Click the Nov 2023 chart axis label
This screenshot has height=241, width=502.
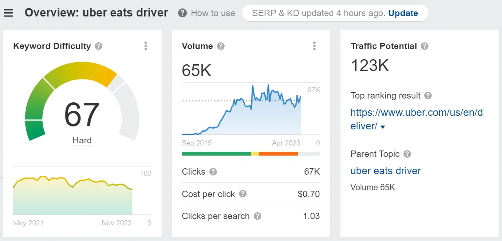(117, 223)
